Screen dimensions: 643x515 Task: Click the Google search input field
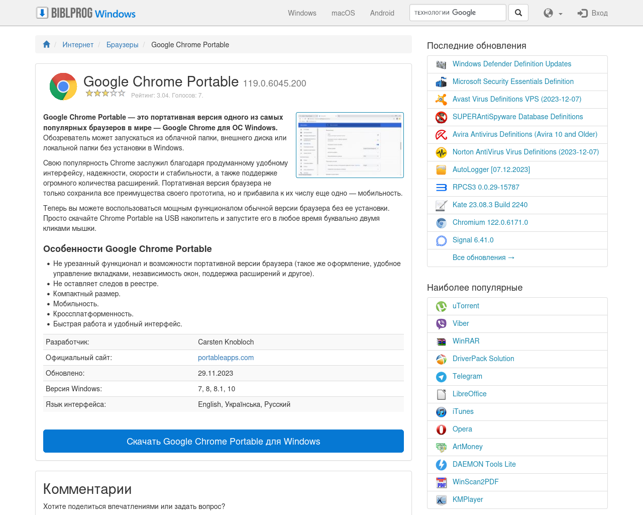coord(458,13)
